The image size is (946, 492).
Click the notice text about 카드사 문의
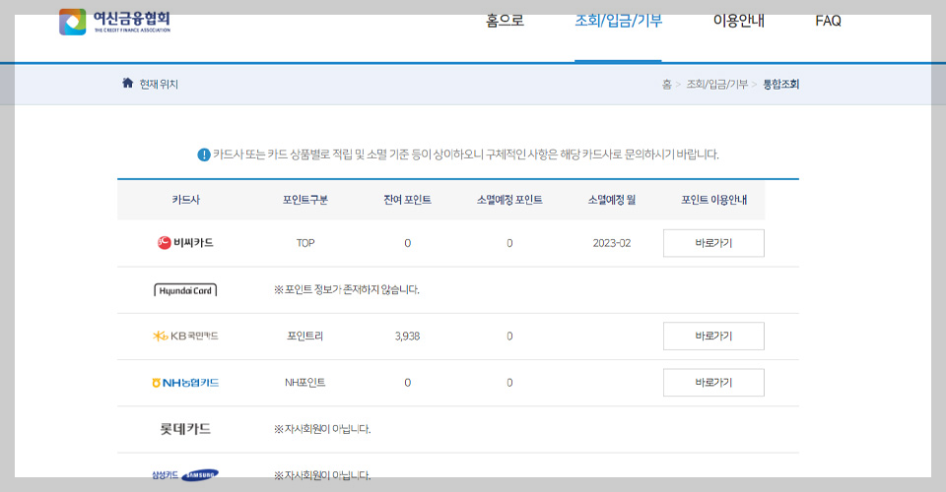coord(466,154)
